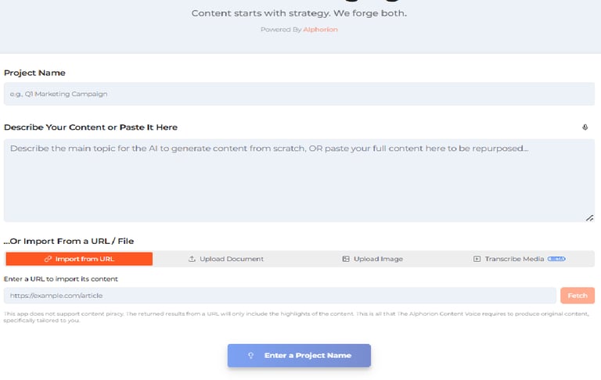Click the Project Name field label

coord(34,73)
